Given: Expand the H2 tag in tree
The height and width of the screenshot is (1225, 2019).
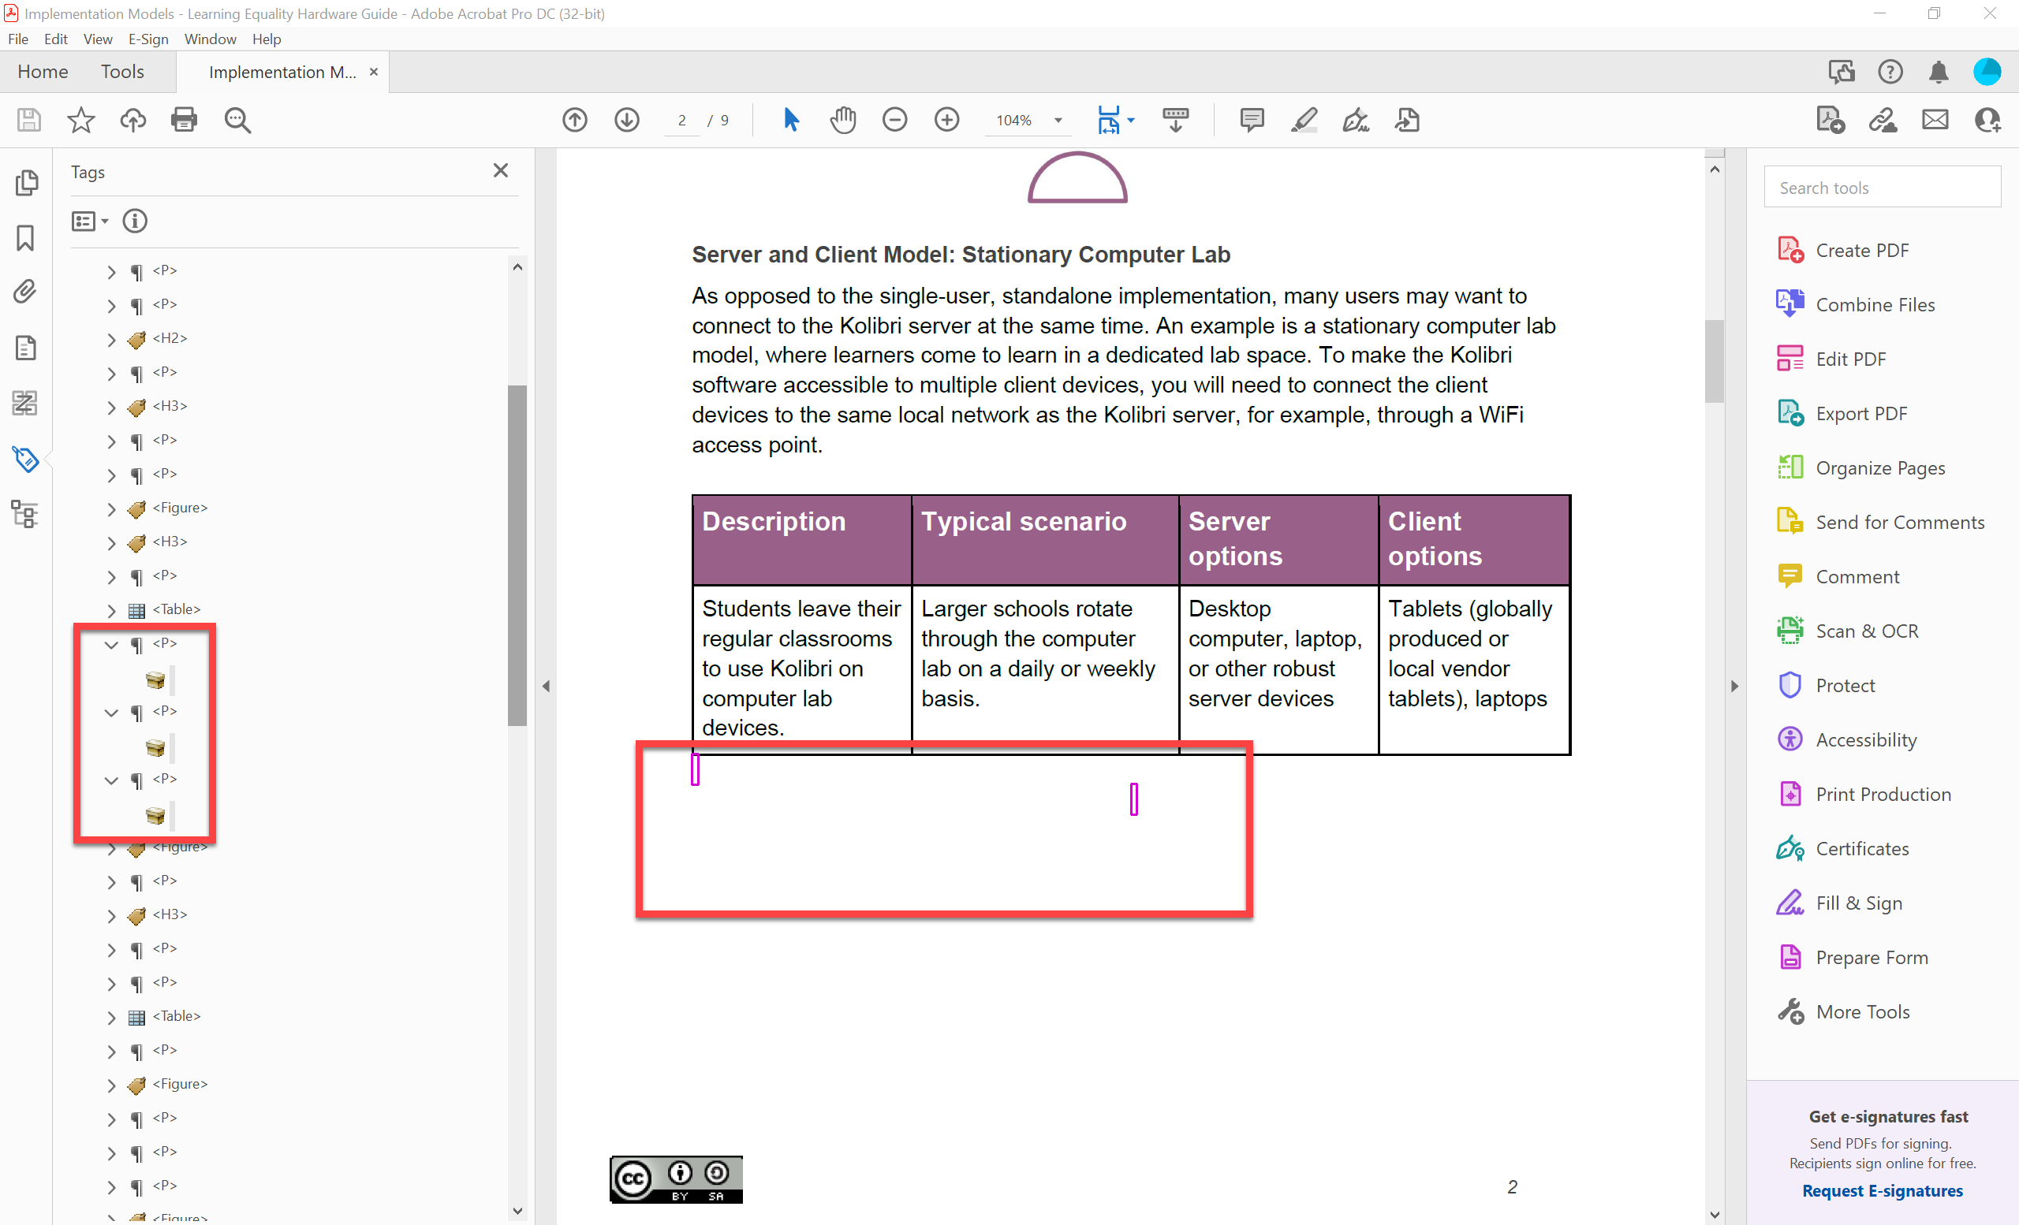Looking at the screenshot, I should point(111,339).
